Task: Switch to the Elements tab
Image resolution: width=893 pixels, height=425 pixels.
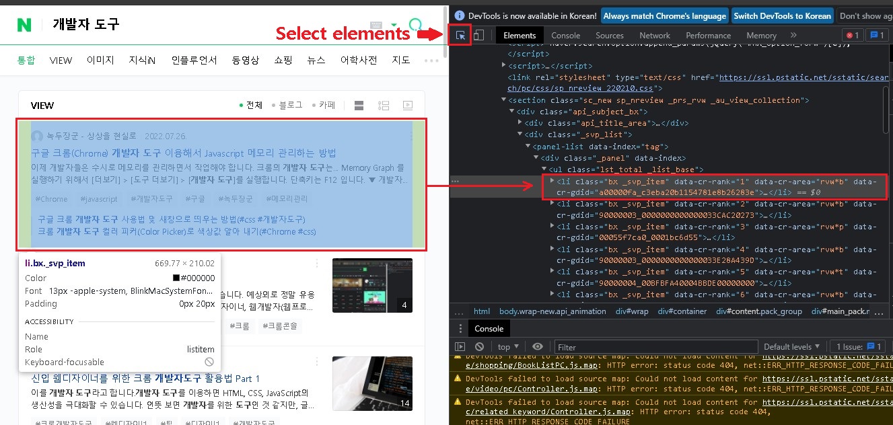Action: point(520,36)
